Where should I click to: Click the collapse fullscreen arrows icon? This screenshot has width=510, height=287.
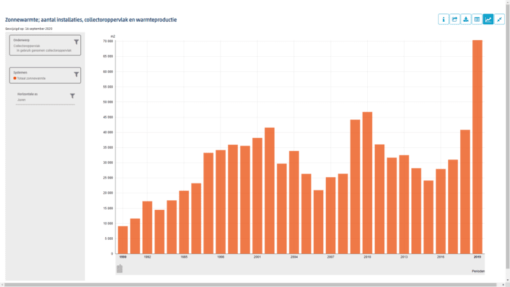tap(499, 19)
